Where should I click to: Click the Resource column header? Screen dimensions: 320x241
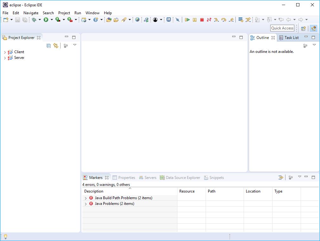point(191,191)
